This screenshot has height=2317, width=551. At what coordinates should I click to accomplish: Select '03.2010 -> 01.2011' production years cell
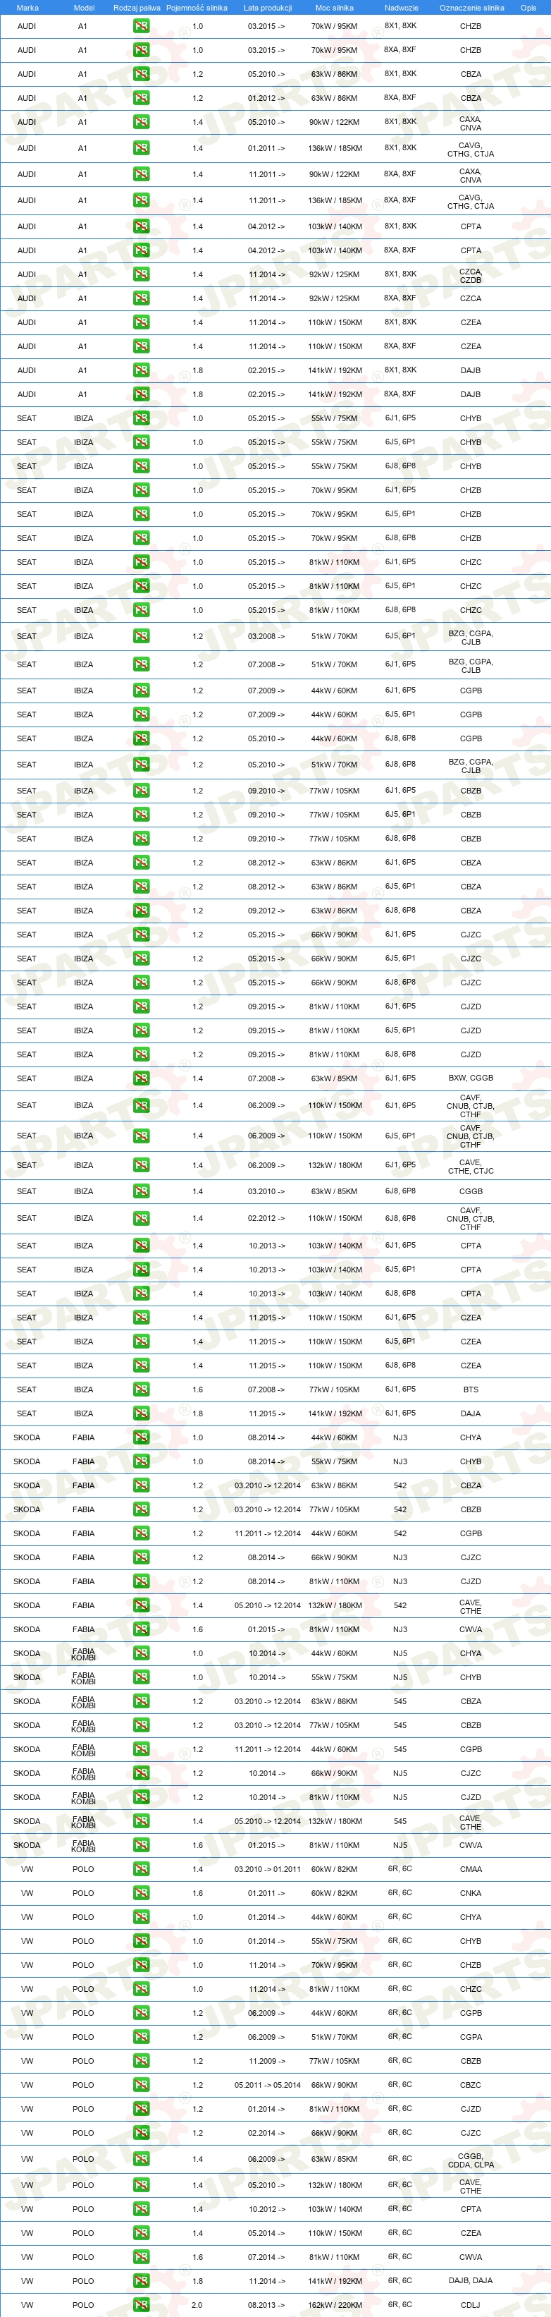click(x=268, y=1869)
